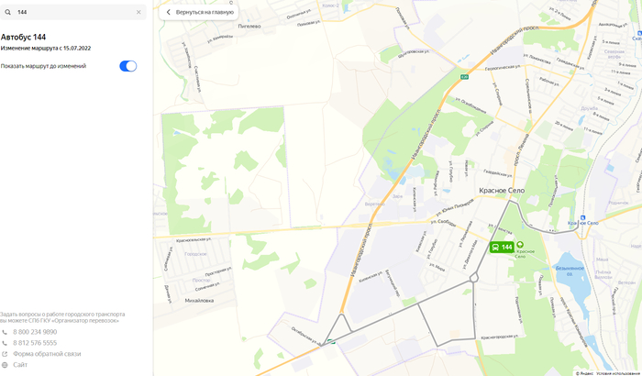The height and width of the screenshot is (376, 642).
Task: Click the Красное Село town label
Action: click(502, 191)
